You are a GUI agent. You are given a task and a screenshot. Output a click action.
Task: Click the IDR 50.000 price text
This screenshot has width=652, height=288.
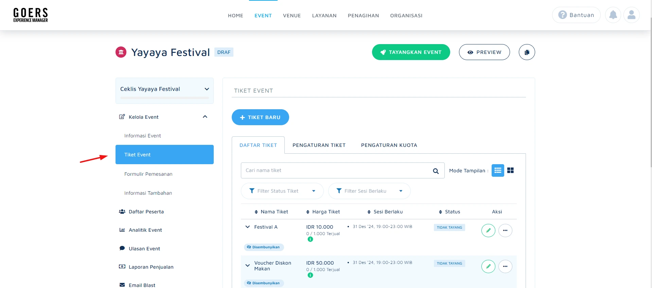320,263
